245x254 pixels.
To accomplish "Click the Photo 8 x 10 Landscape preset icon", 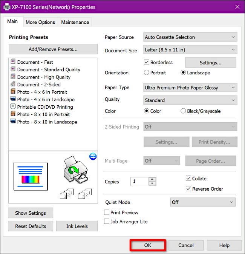I will pyautogui.click(x=13, y=121).
